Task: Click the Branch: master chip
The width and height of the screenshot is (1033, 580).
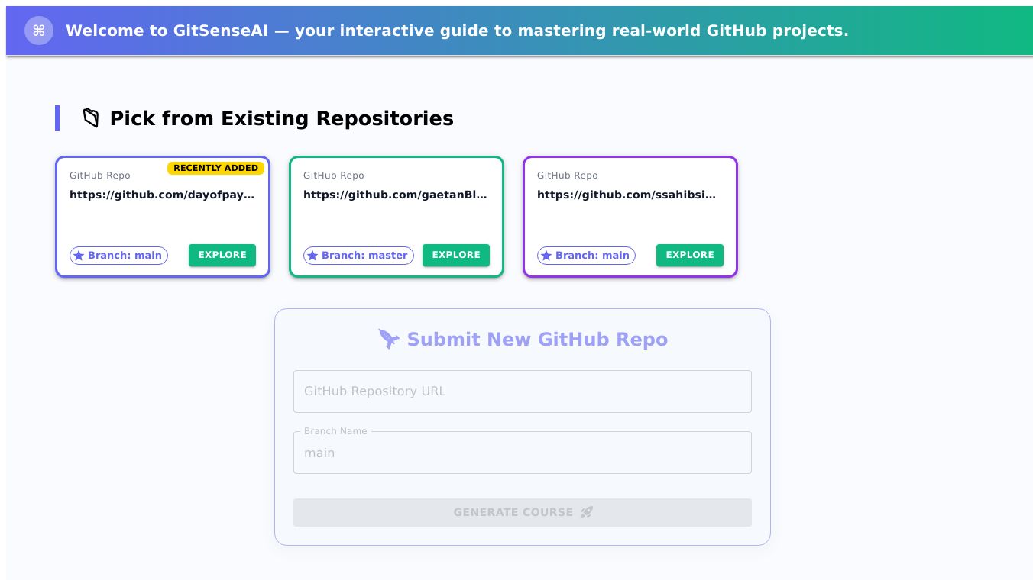Action: [358, 256]
